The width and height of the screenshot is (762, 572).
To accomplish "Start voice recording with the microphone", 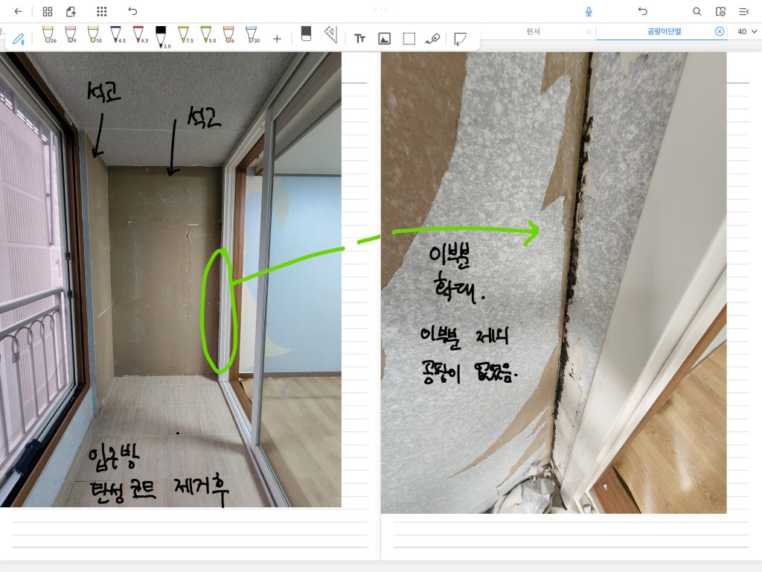I will pos(589,11).
